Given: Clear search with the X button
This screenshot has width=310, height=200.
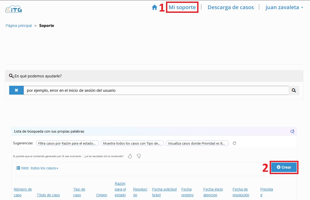Looking at the screenshot, I should [16, 90].
